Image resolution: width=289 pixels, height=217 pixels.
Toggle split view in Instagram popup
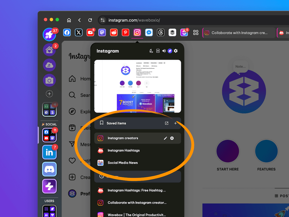[x=158, y=51]
